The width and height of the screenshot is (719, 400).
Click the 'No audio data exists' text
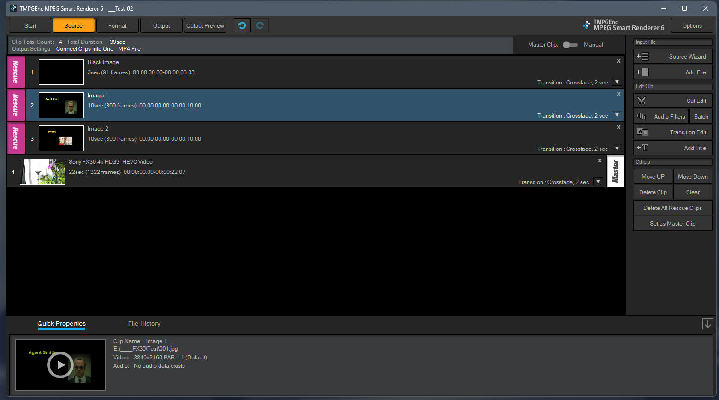click(x=159, y=366)
